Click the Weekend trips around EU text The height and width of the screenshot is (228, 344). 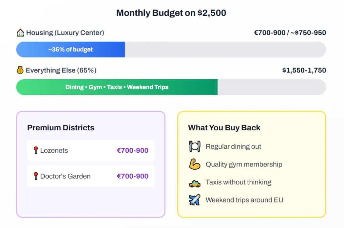(244, 200)
